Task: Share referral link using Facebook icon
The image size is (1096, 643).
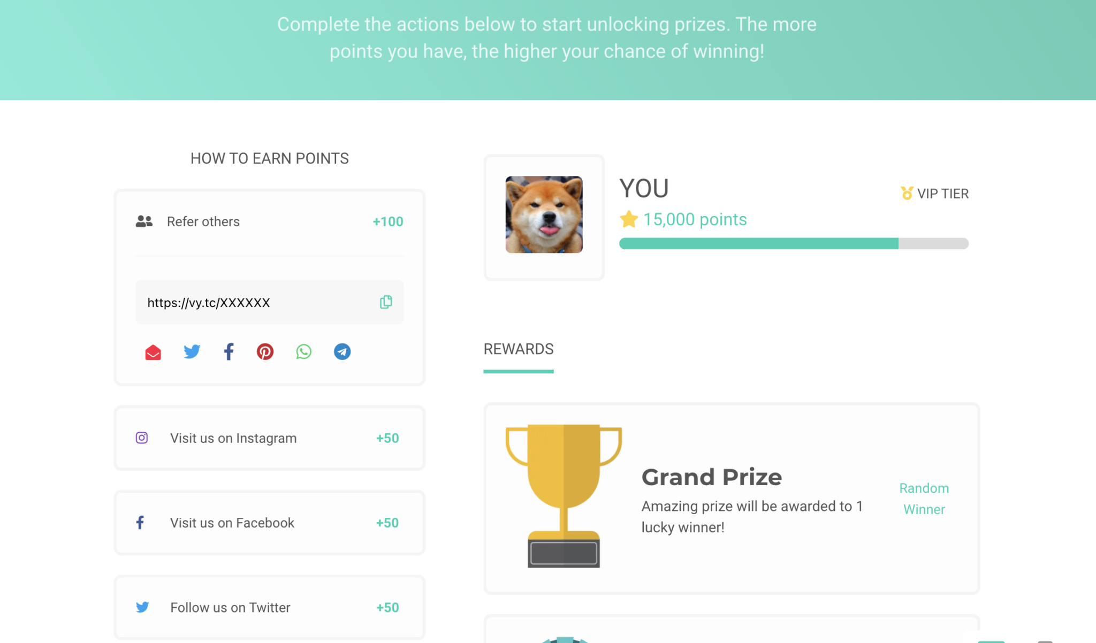Action: (229, 351)
